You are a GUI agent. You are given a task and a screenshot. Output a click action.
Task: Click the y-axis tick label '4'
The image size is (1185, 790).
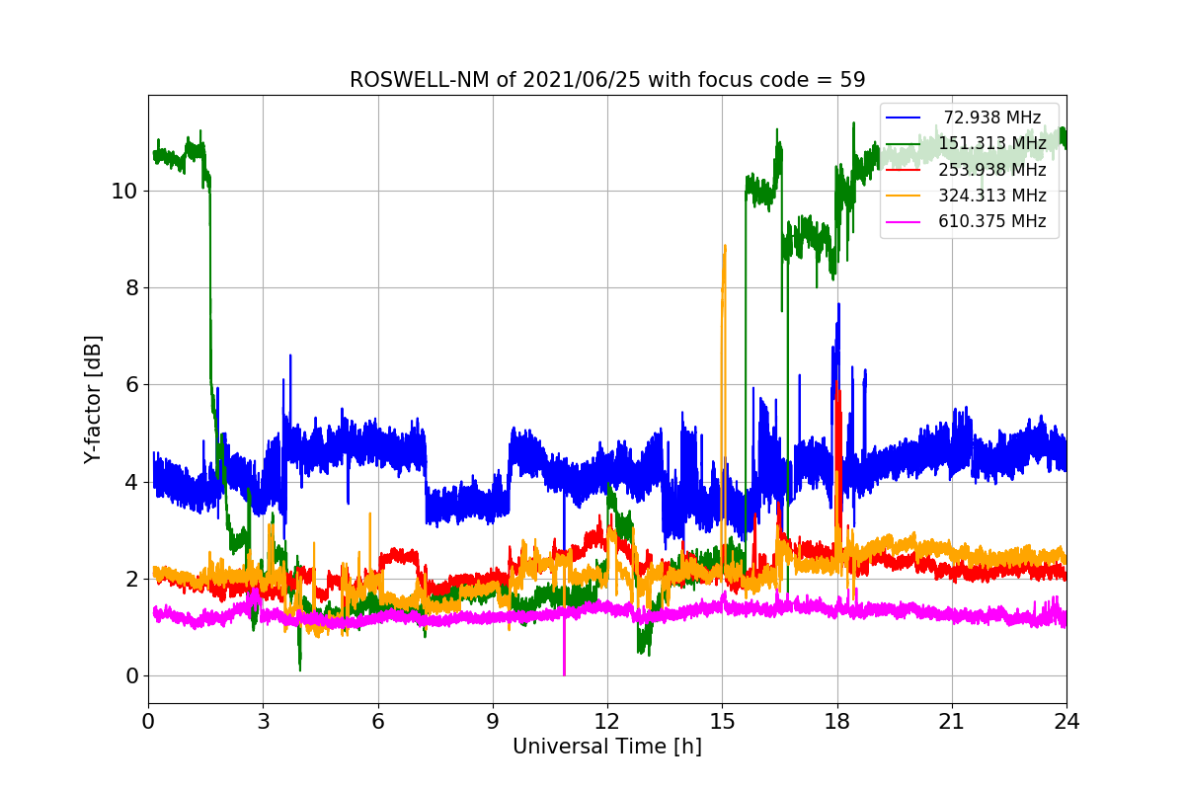(130, 483)
